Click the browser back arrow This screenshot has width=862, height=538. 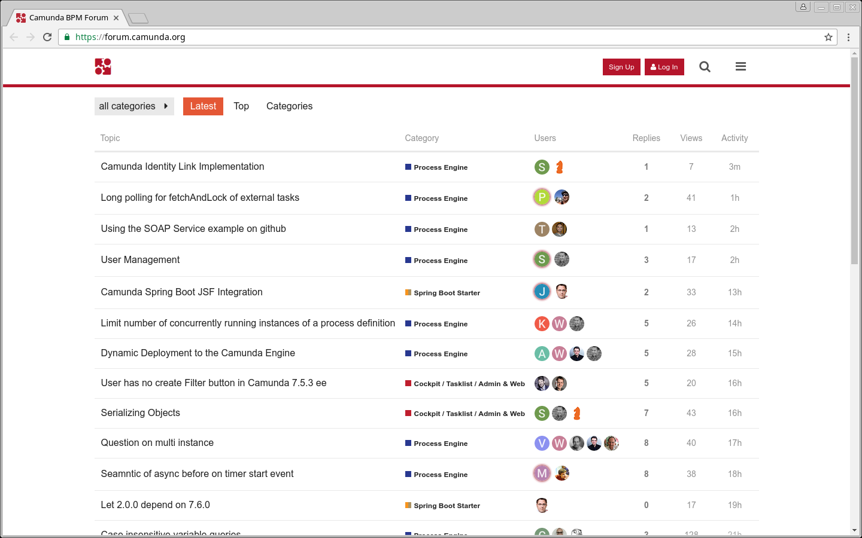pyautogui.click(x=14, y=37)
